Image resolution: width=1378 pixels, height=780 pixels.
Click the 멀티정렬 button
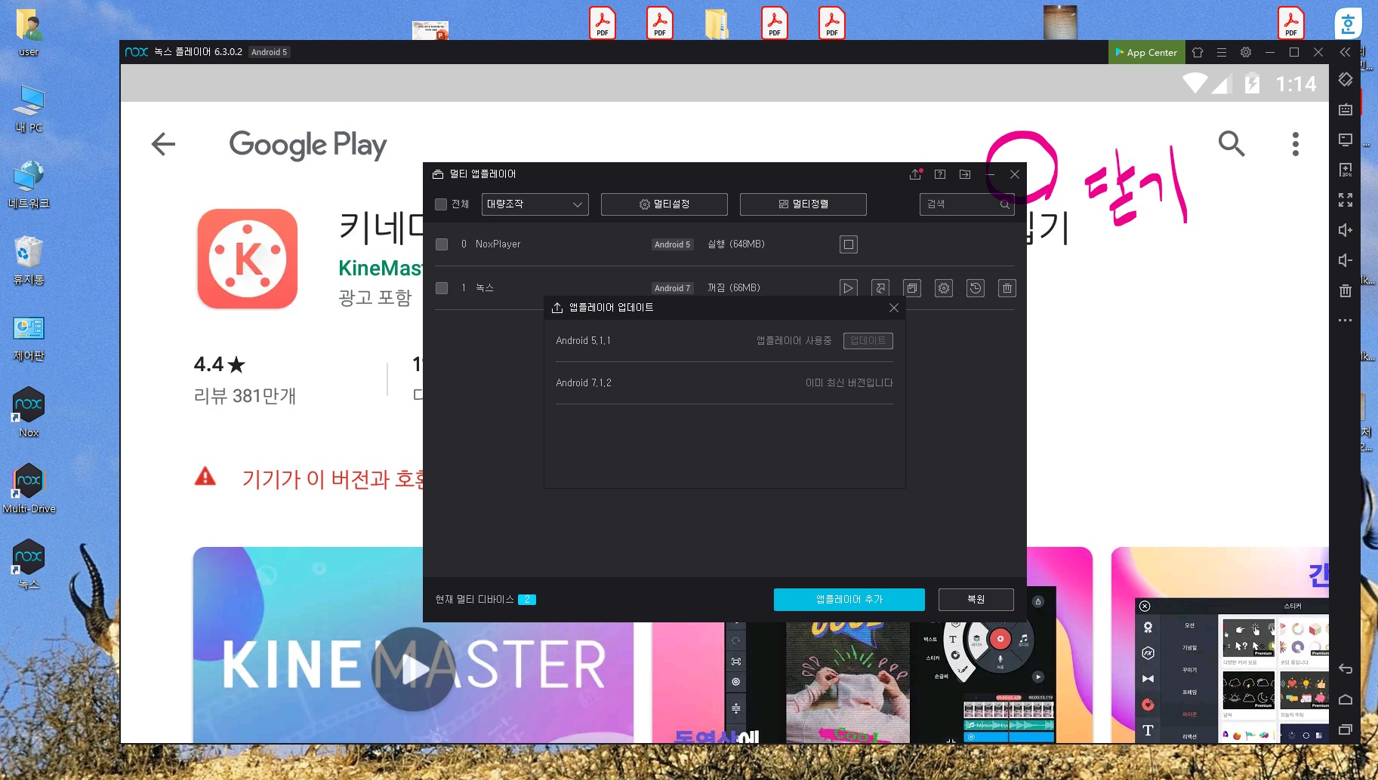(803, 204)
